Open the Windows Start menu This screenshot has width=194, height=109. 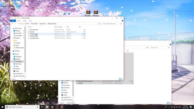[2, 107]
